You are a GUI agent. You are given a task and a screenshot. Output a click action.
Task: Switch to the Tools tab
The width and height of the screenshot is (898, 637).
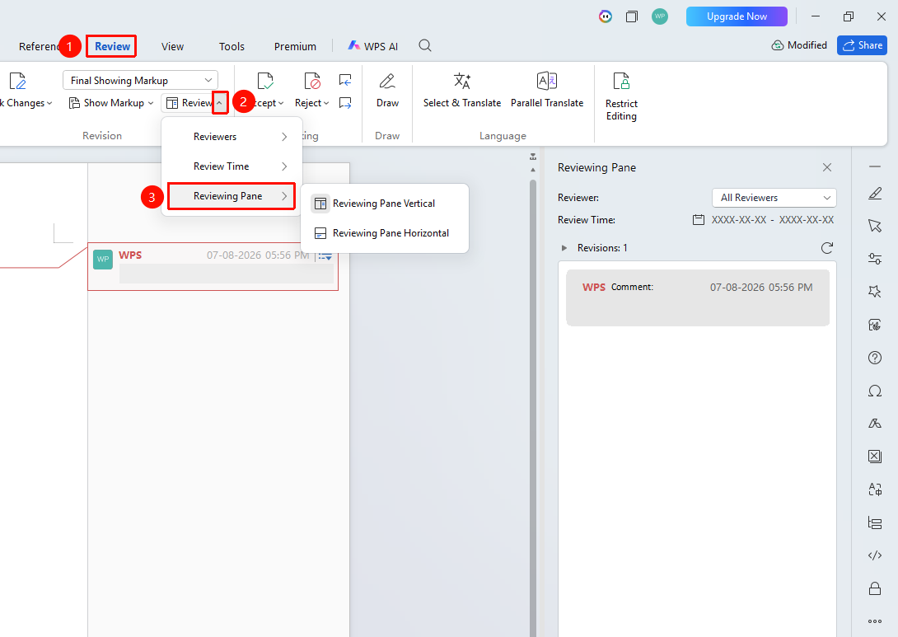(x=232, y=46)
